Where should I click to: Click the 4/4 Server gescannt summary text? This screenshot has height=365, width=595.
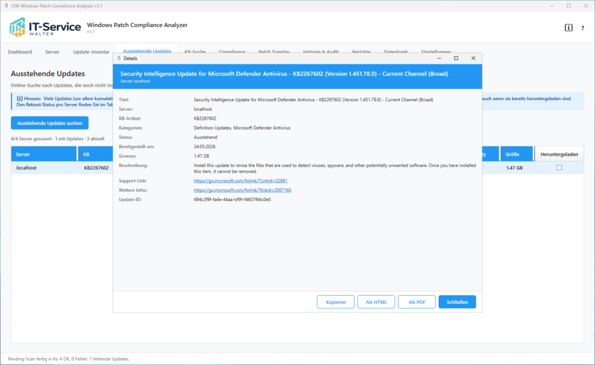58,139
